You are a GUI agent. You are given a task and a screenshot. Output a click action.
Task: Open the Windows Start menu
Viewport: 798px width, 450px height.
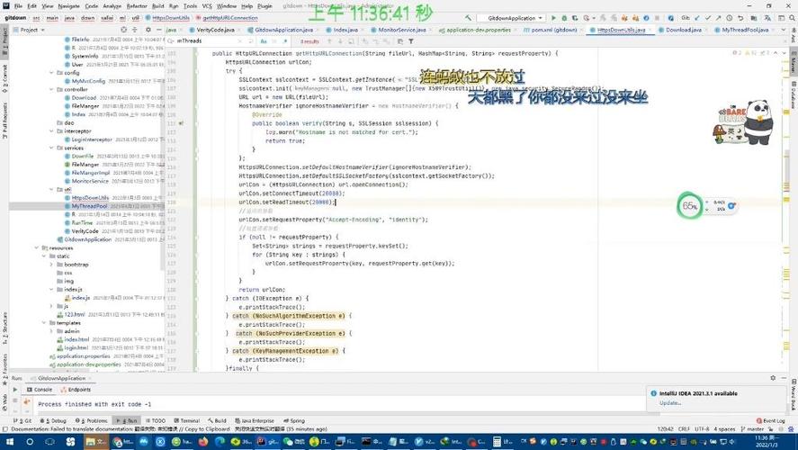pyautogui.click(x=9, y=441)
